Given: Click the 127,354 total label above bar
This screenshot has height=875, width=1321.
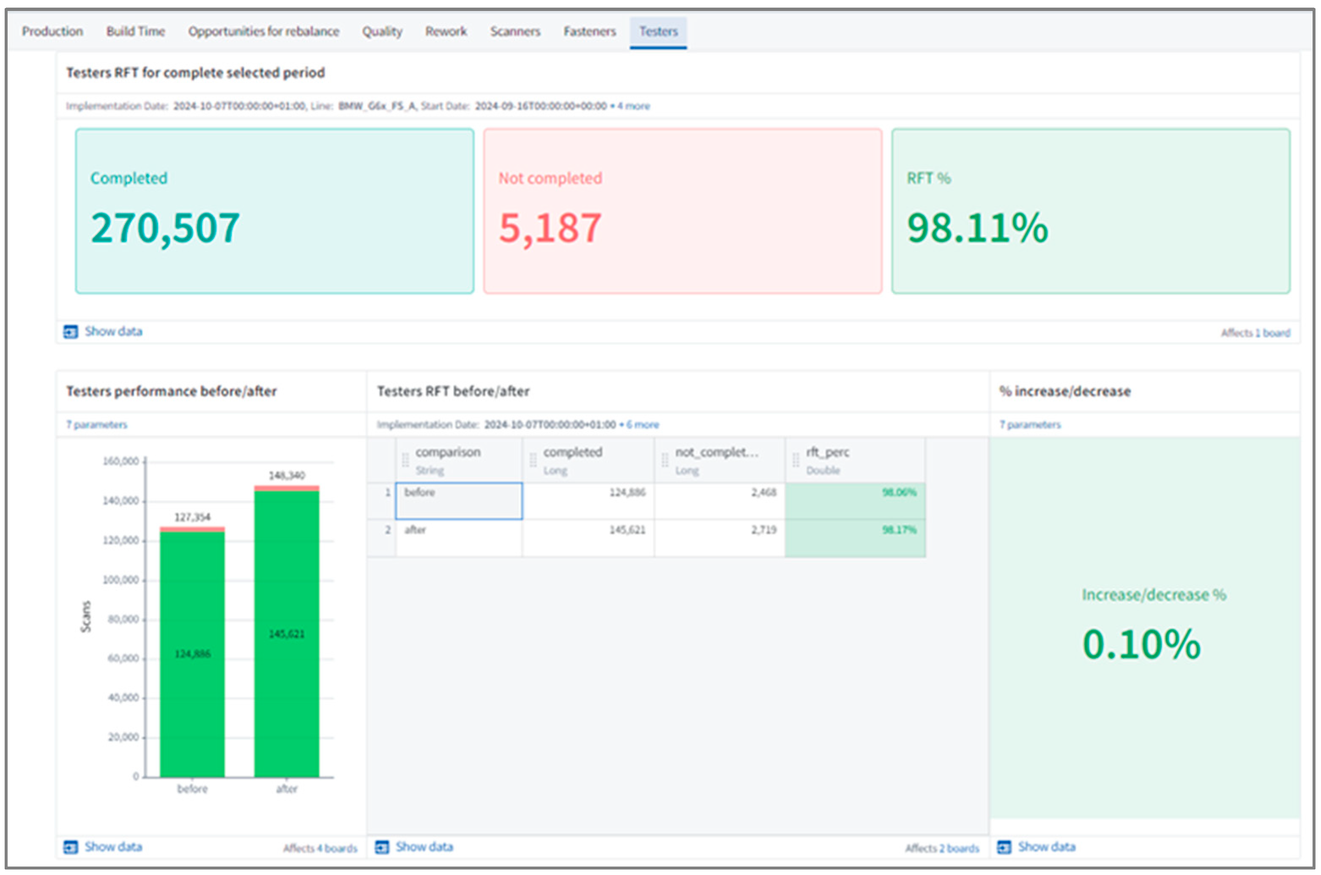Looking at the screenshot, I should pyautogui.click(x=192, y=517).
